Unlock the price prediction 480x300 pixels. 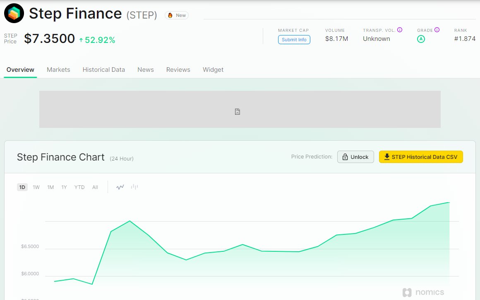pyautogui.click(x=356, y=157)
